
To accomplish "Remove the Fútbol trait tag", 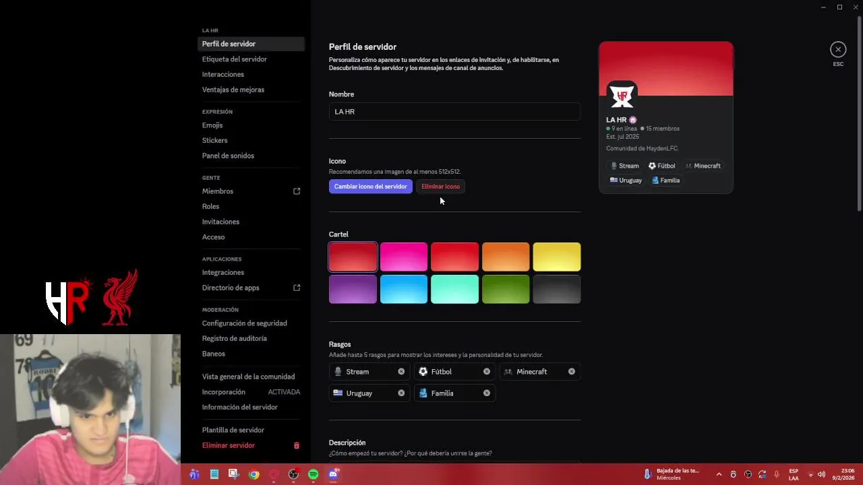I will [487, 372].
